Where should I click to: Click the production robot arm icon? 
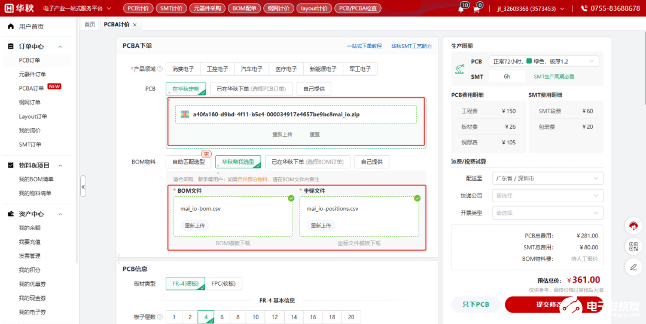coord(459,69)
